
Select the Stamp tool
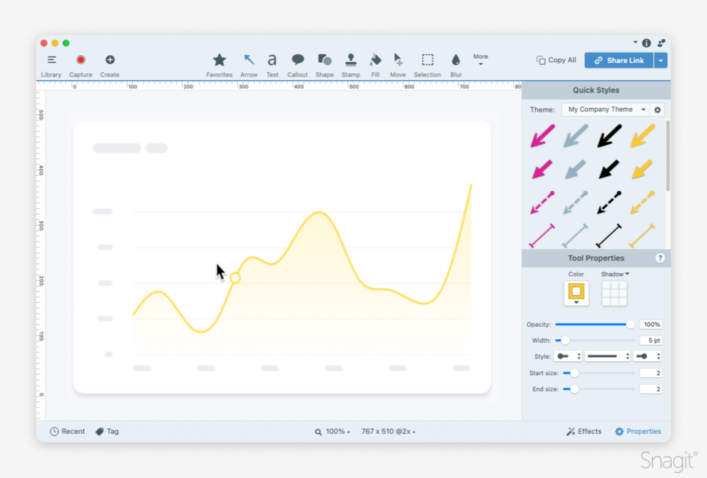tap(351, 65)
